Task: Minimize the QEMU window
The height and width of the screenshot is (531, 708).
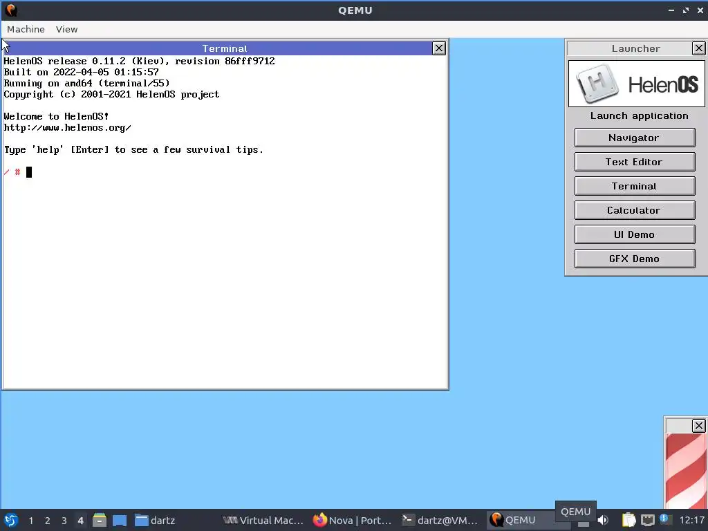Action: (x=671, y=10)
